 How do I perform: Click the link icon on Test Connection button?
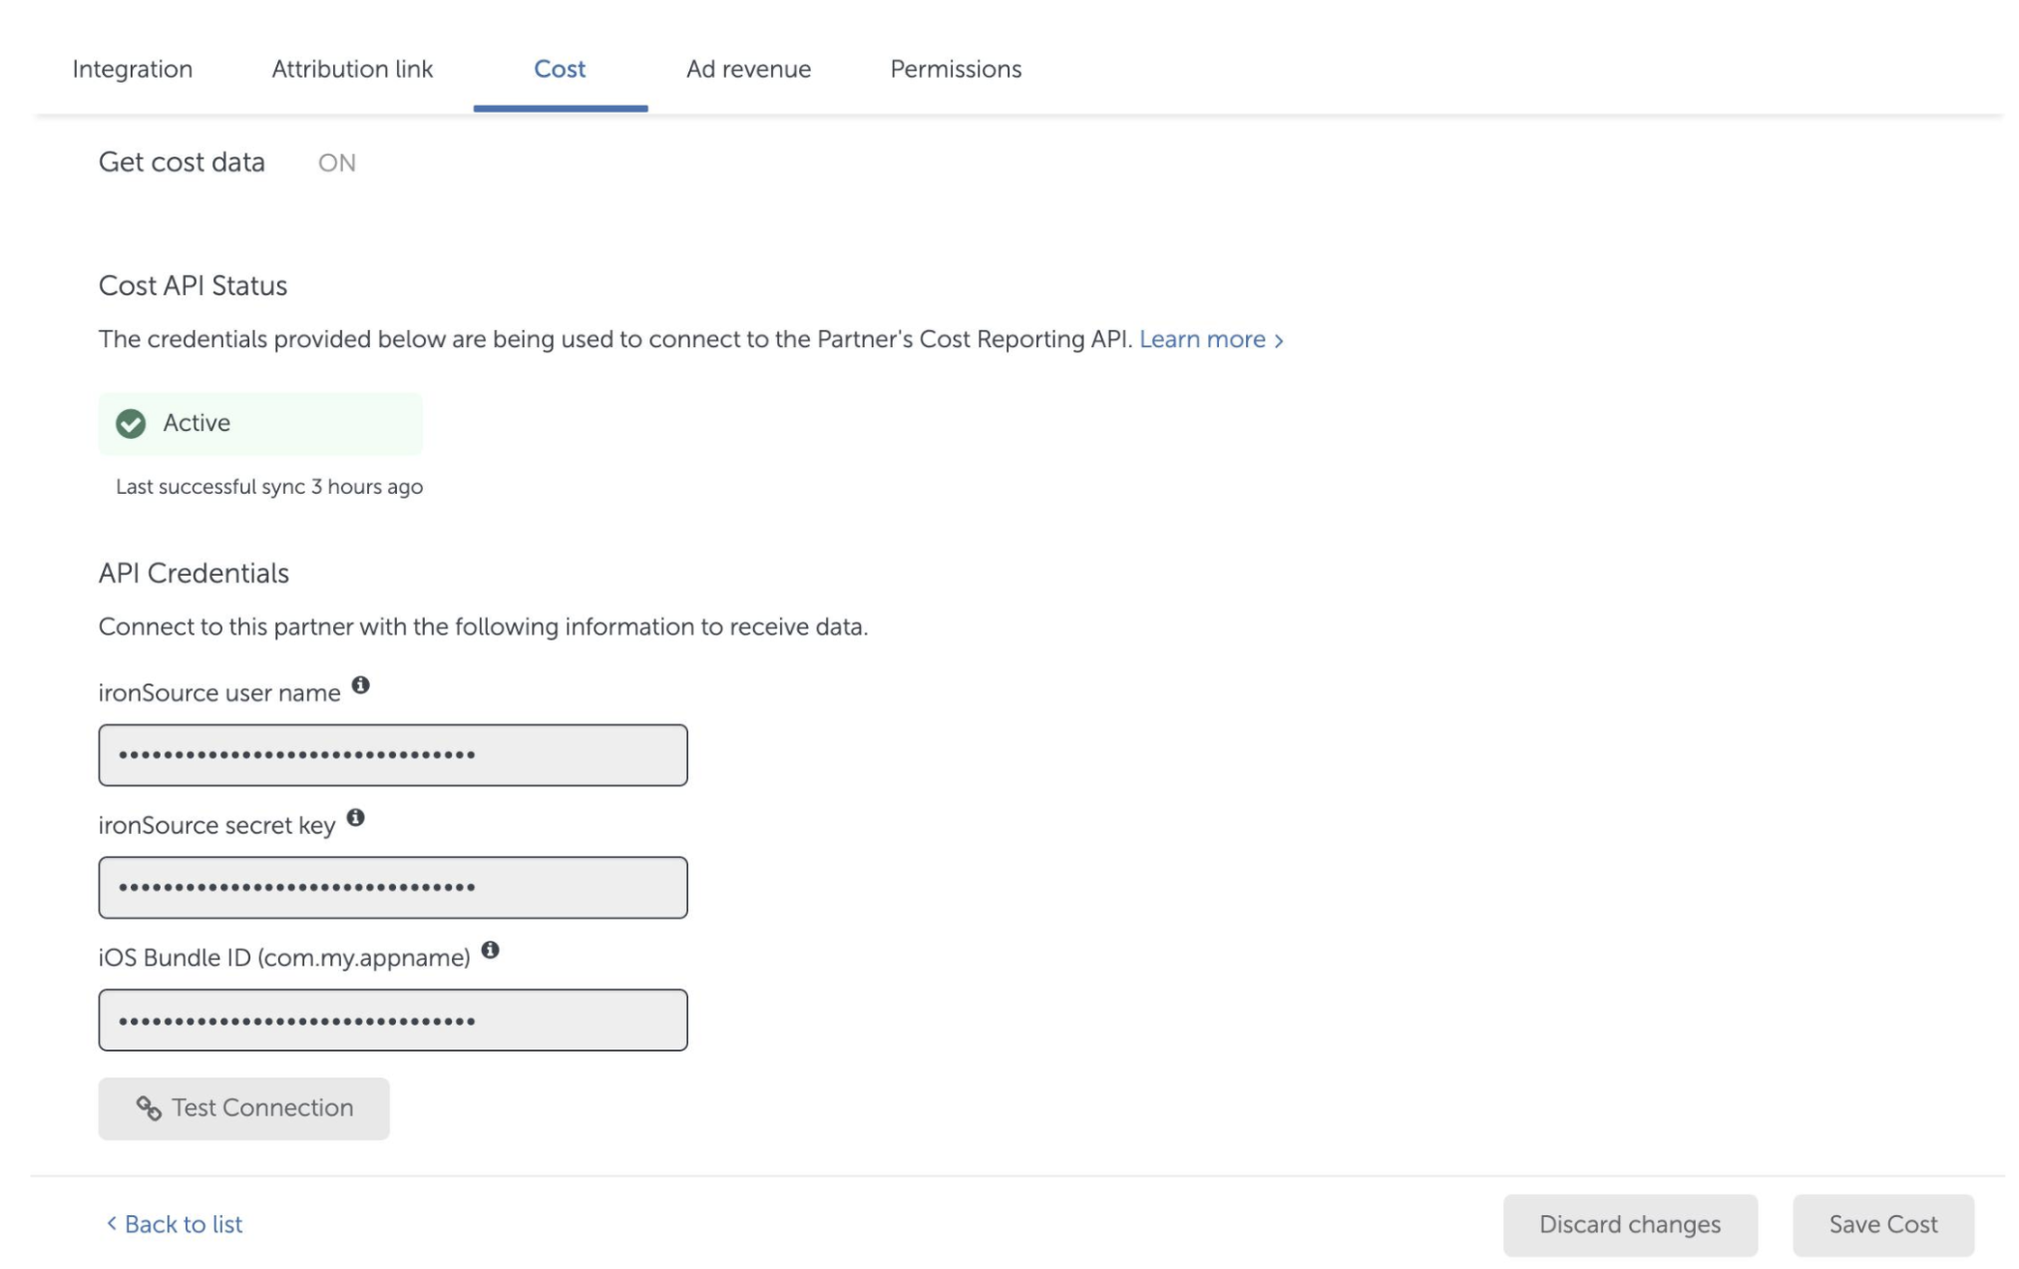coord(147,1108)
